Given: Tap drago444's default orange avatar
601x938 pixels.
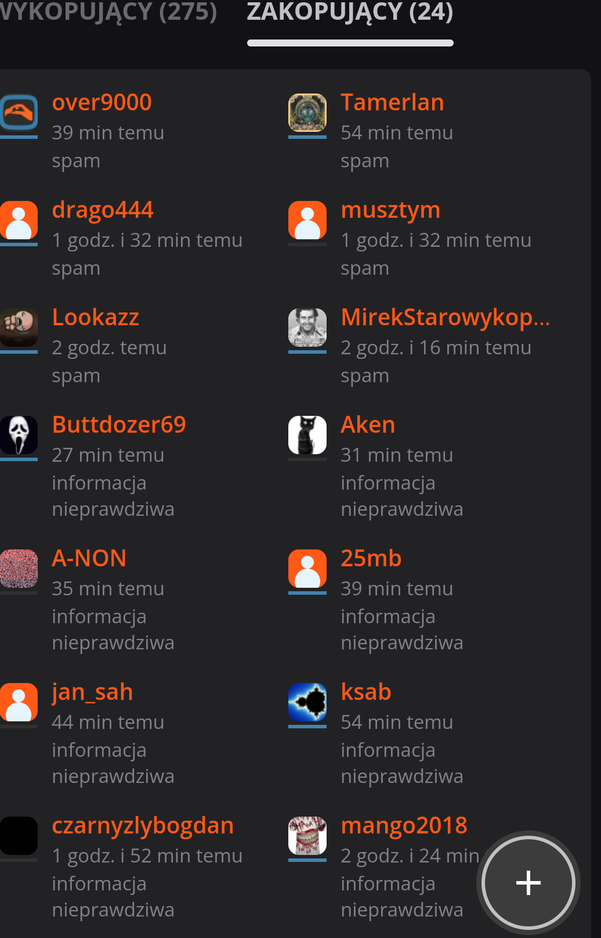Looking at the screenshot, I should pos(19,220).
